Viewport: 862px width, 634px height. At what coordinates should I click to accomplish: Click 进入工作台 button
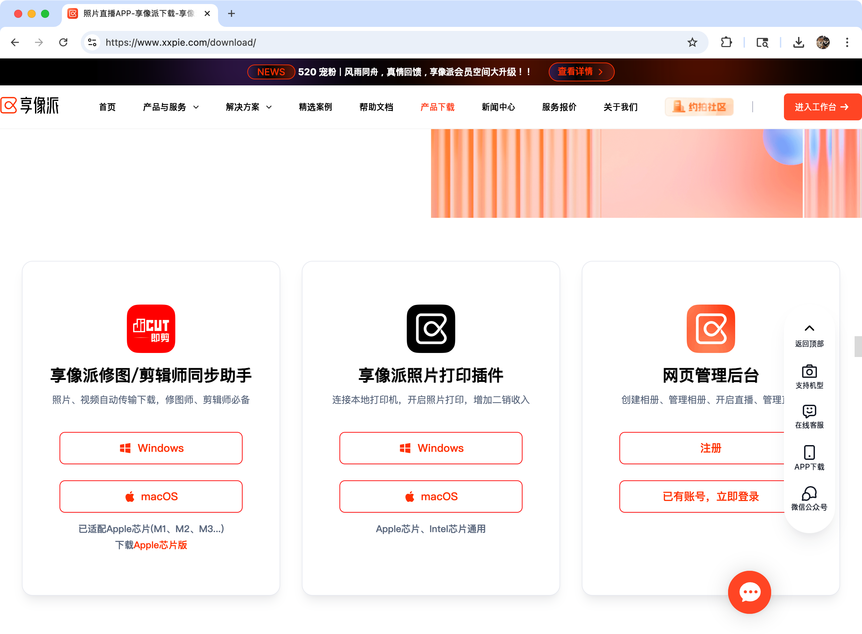823,107
